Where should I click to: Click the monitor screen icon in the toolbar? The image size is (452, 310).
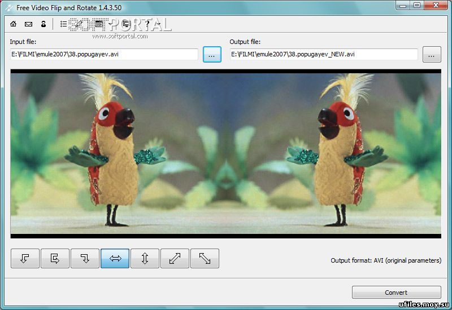coord(126,24)
